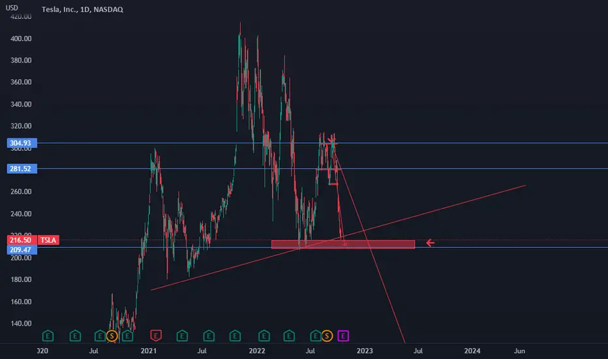
Task: Select the red shaded support zone rectangle
Action: coord(343,244)
